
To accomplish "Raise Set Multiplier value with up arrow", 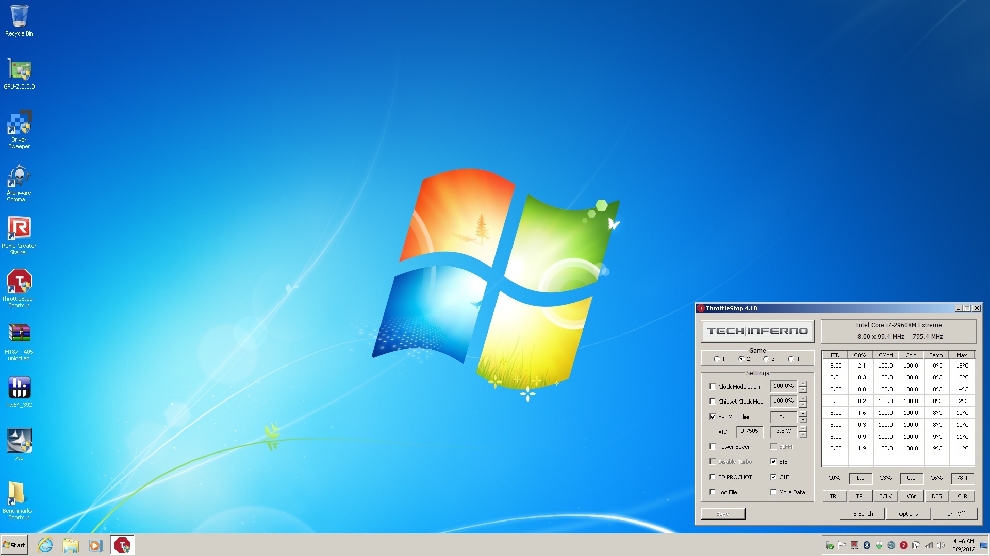I will tap(803, 413).
